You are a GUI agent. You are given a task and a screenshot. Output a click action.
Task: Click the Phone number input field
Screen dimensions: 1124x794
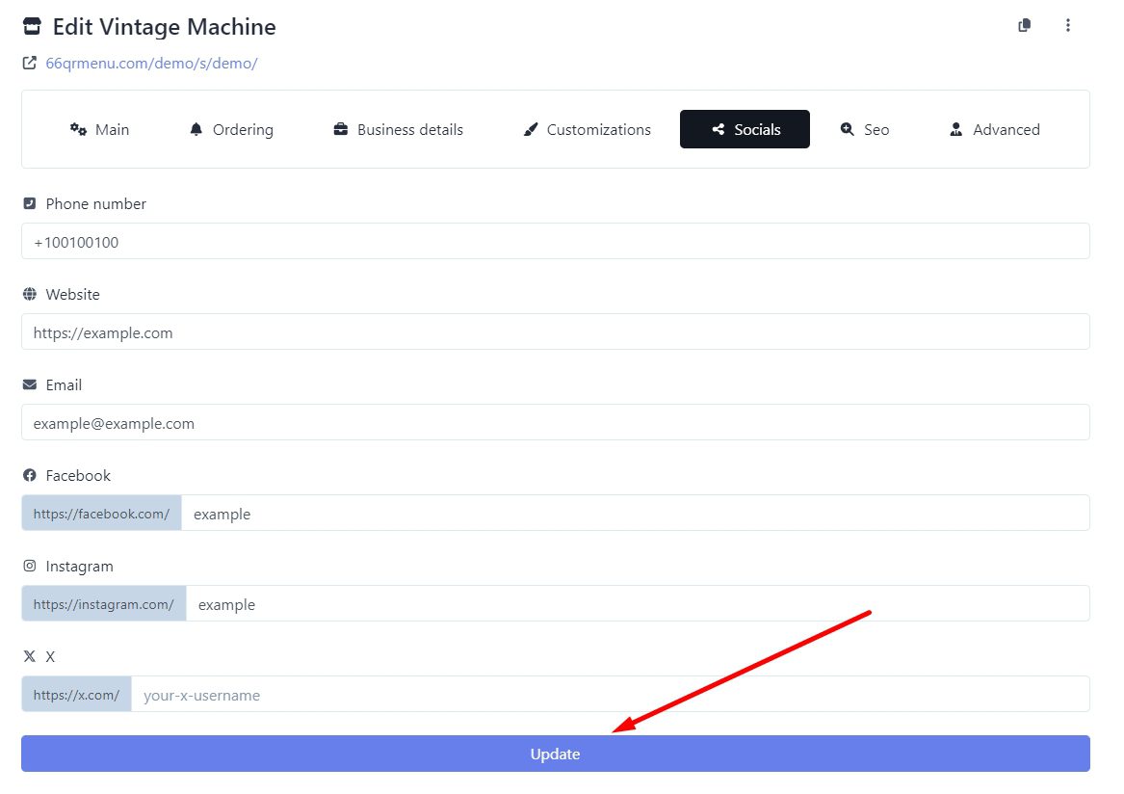(556, 242)
